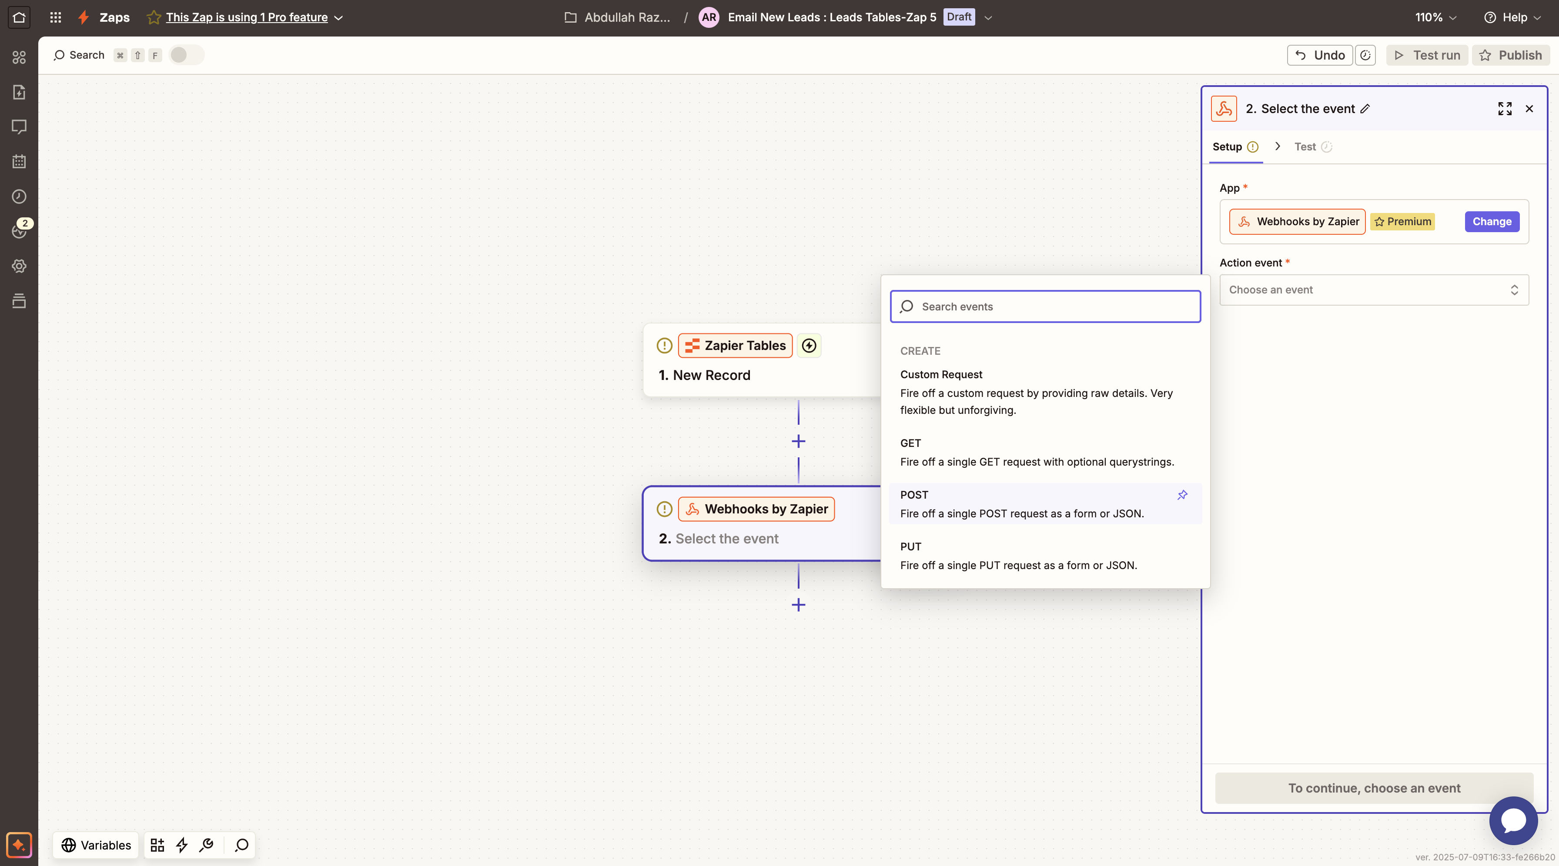Open the apps grid launcher icon
The height and width of the screenshot is (866, 1559).
click(55, 17)
